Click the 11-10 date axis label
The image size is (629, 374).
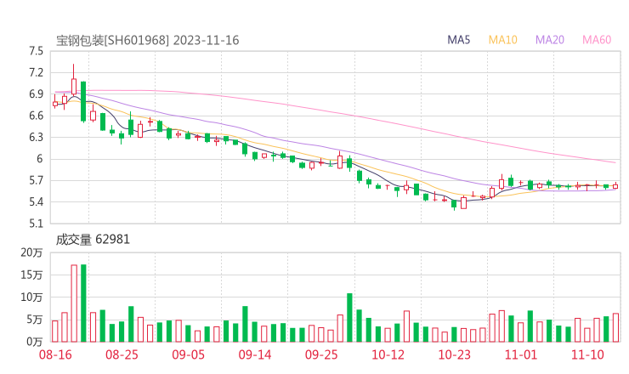pos(587,354)
